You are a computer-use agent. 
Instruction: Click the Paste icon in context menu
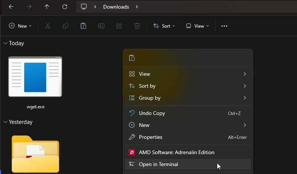point(132,58)
